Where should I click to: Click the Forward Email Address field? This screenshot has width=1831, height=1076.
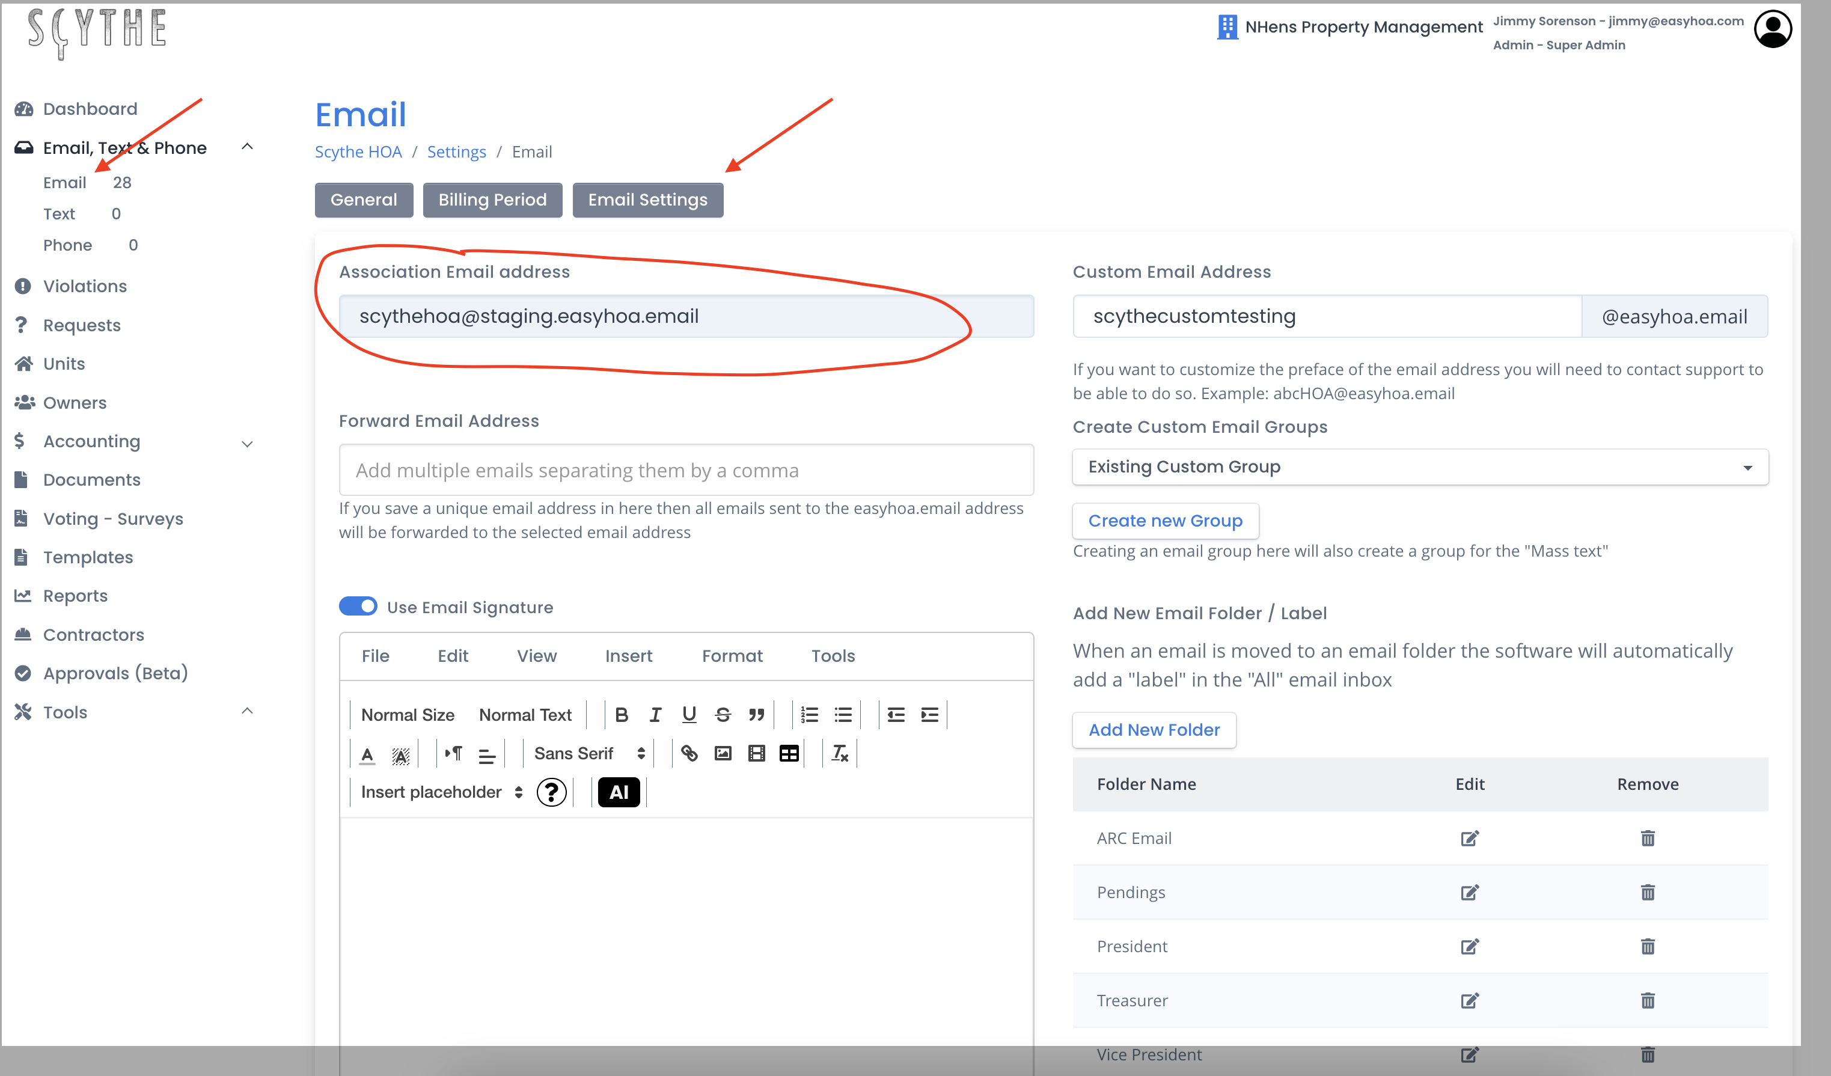tap(686, 470)
